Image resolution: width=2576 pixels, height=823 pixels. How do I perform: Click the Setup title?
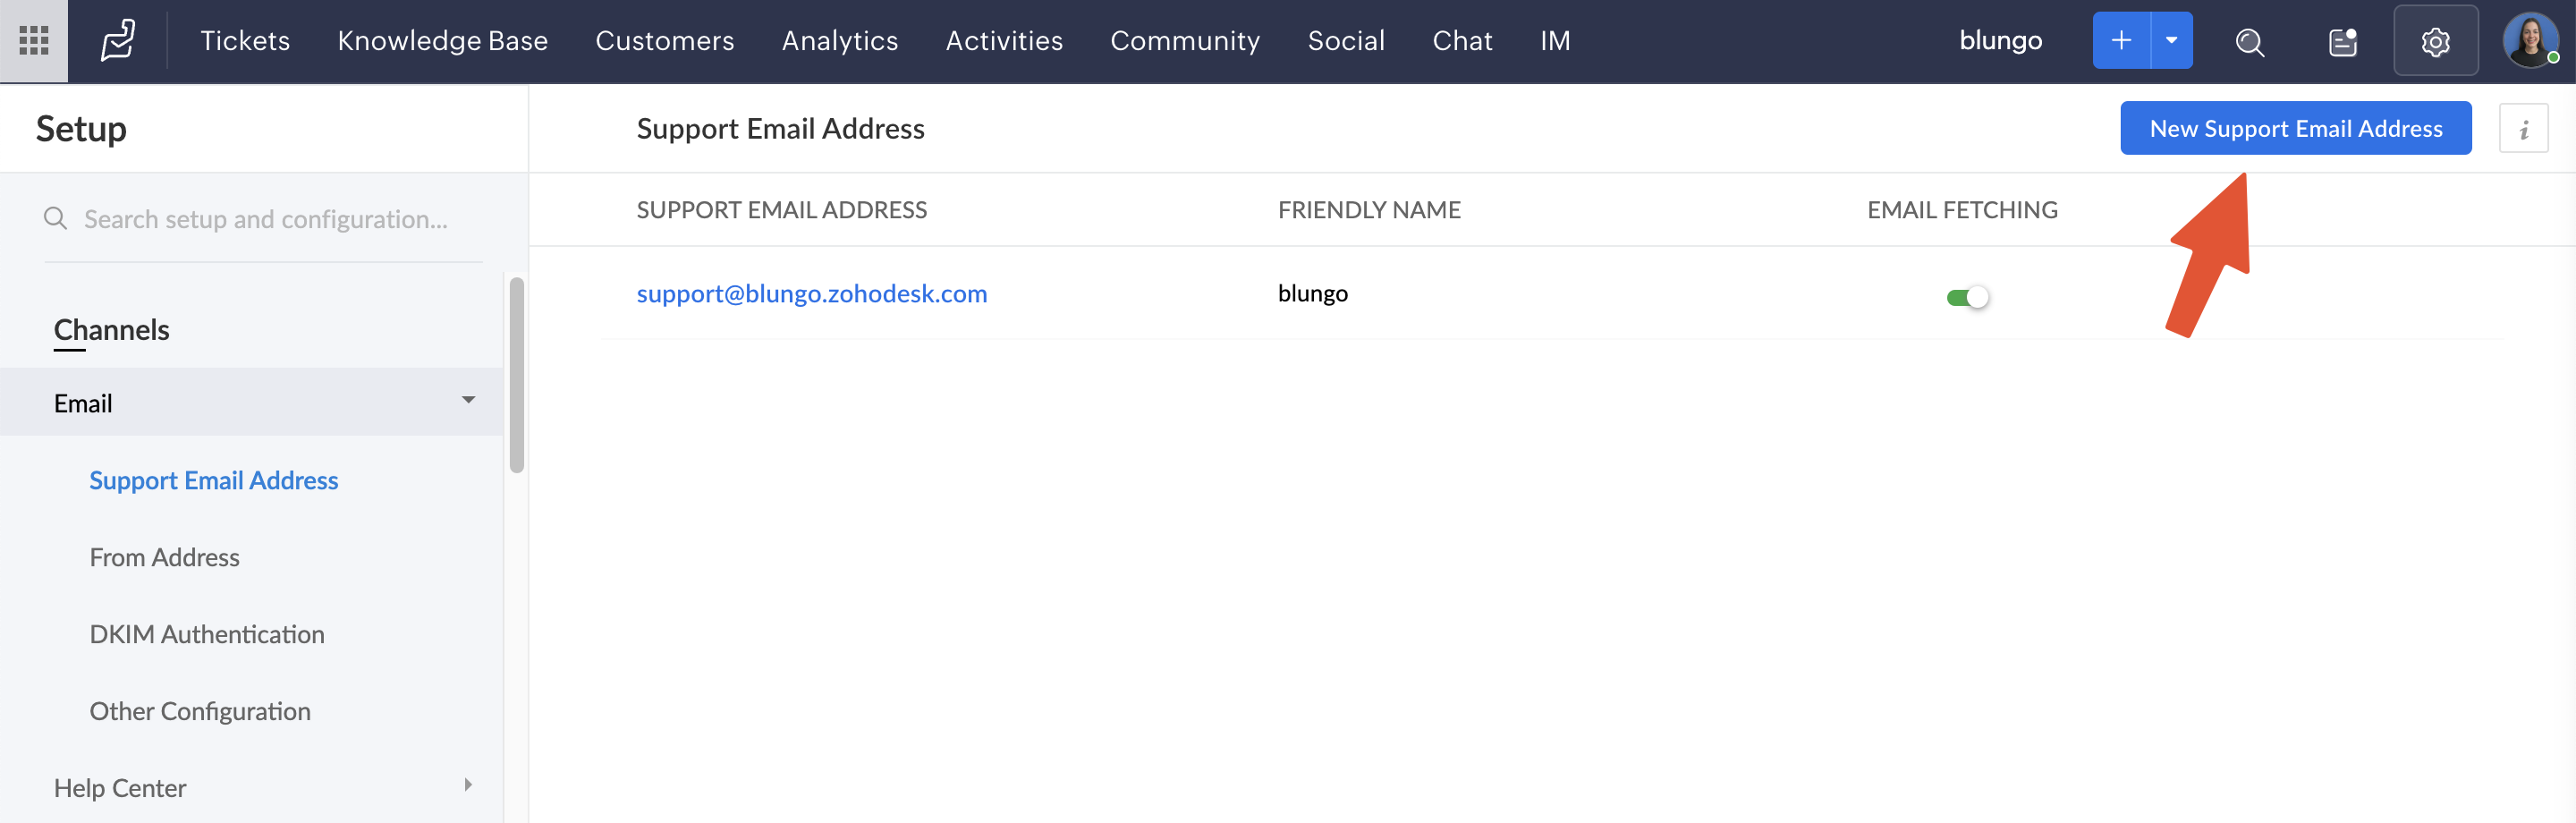(81, 129)
